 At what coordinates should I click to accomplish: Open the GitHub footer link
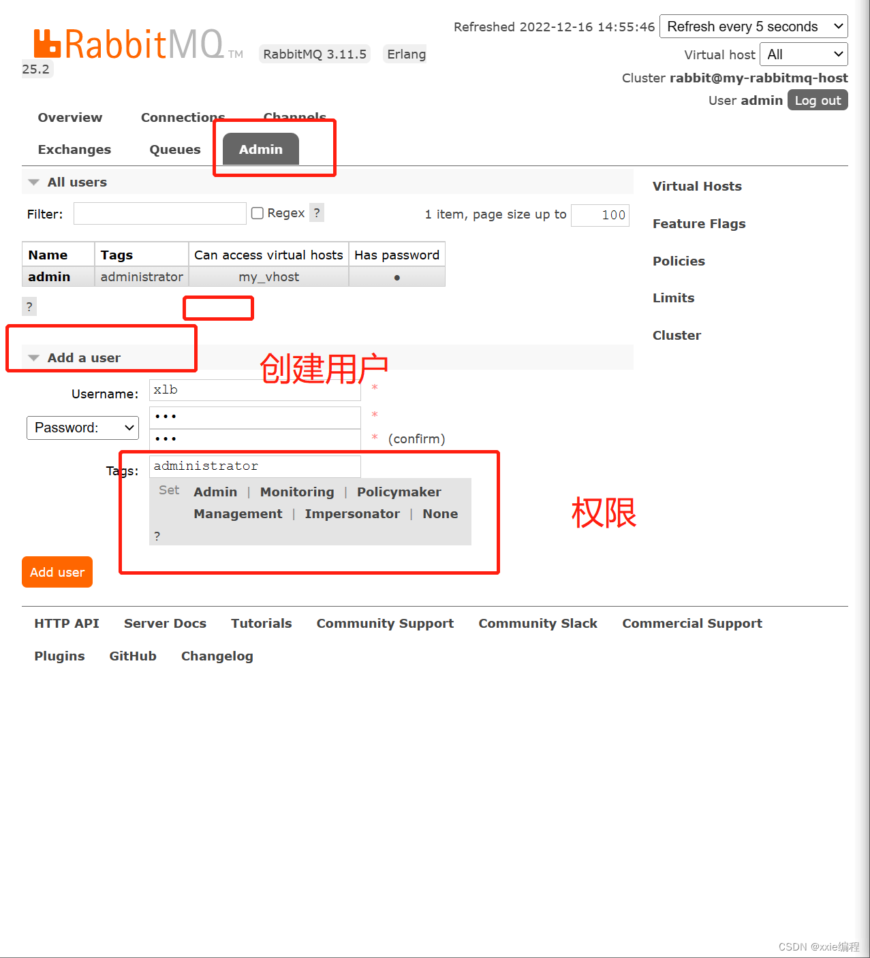(x=133, y=656)
